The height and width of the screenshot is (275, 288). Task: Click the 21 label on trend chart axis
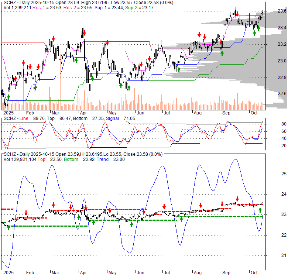tap(284, 255)
